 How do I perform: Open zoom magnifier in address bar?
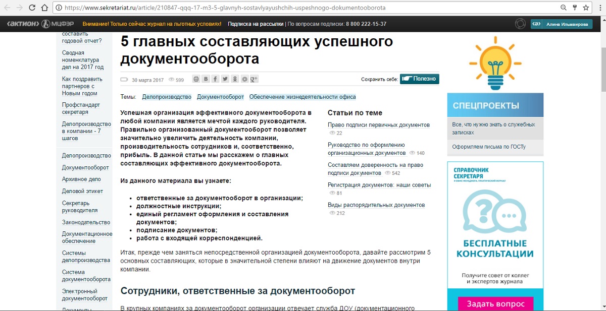point(564,8)
